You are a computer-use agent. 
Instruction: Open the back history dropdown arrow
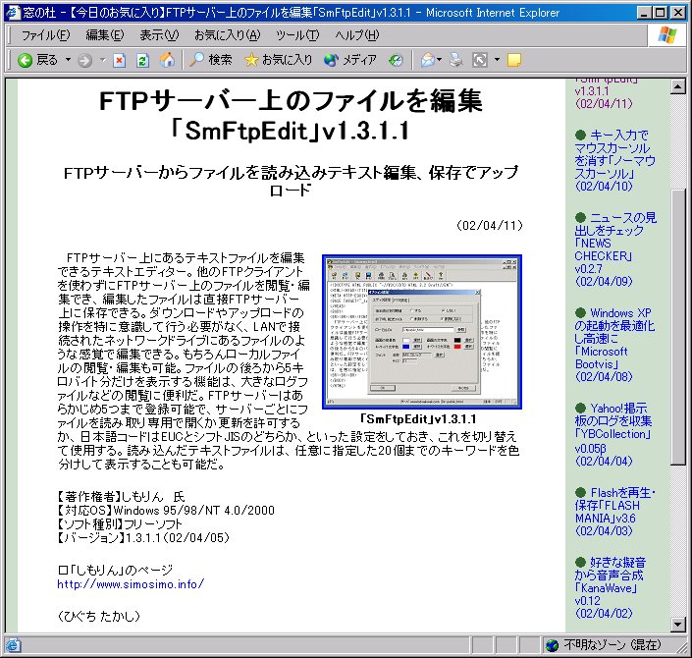coord(68,59)
